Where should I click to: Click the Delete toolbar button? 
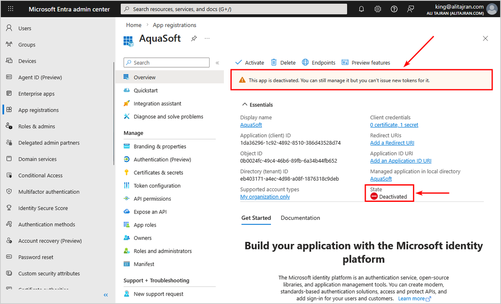click(x=283, y=63)
